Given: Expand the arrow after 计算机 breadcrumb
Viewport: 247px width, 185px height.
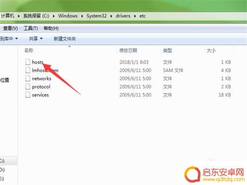Looking at the screenshot, I should coord(19,16).
